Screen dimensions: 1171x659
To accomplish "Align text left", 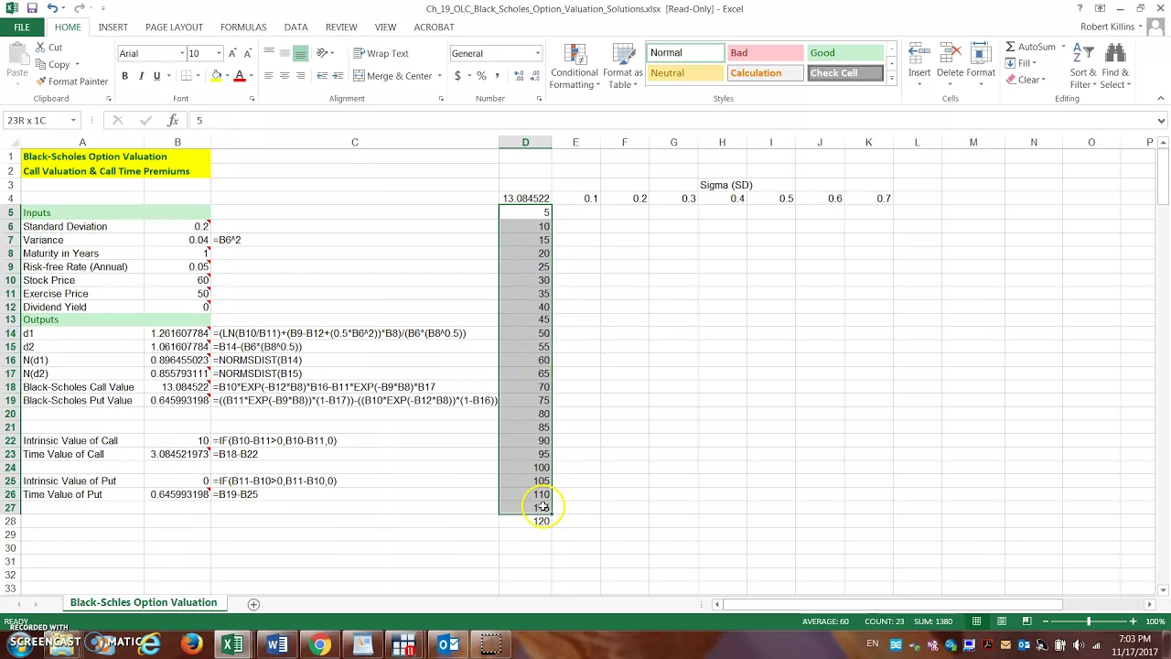I will pos(269,76).
